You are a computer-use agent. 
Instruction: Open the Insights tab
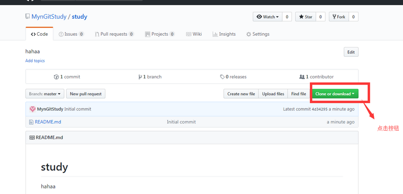click(x=224, y=34)
